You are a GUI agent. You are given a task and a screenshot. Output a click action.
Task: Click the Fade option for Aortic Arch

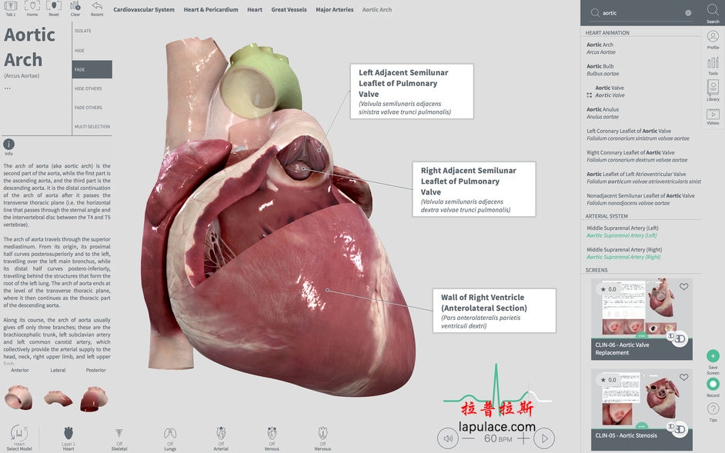pos(92,68)
